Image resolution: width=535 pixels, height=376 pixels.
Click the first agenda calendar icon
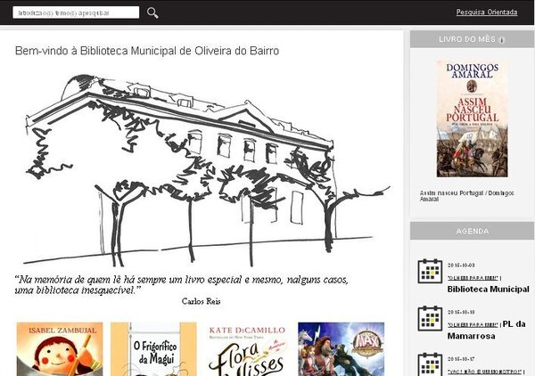(431, 271)
